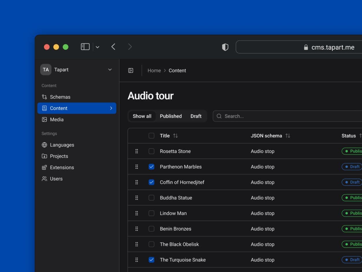Viewport: 362px width, 272px height.
Task: Open Extensions settings
Action: (77, 168)
